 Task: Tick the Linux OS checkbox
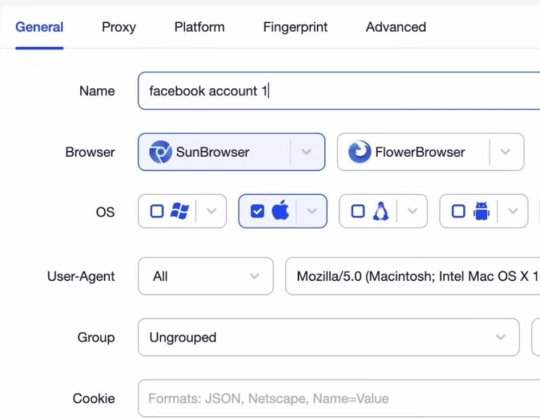click(358, 211)
